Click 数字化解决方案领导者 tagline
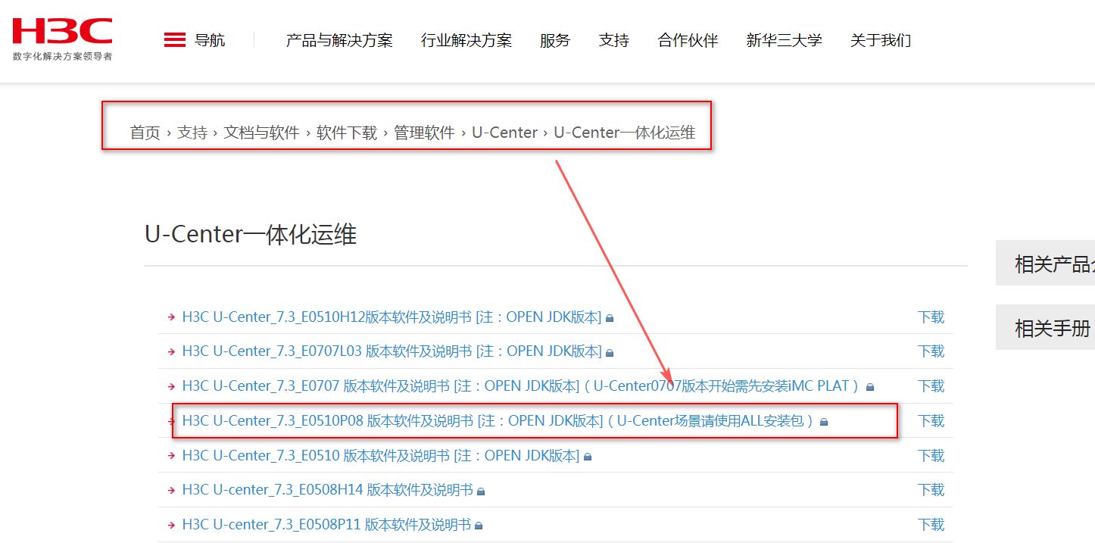 [x=62, y=57]
